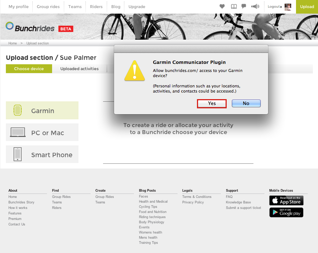Open Mens health blog link
The width and height of the screenshot is (318, 253).
[148, 237]
